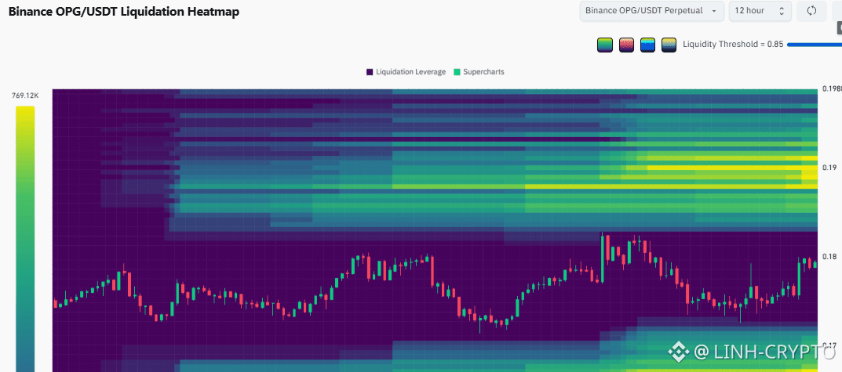Click the refresh arrows icon button
This screenshot has height=372, width=842.
tap(811, 11)
